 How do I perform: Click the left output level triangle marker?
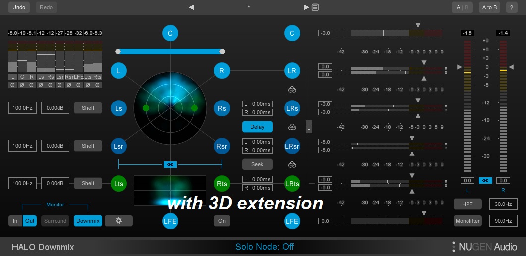[x=460, y=67]
